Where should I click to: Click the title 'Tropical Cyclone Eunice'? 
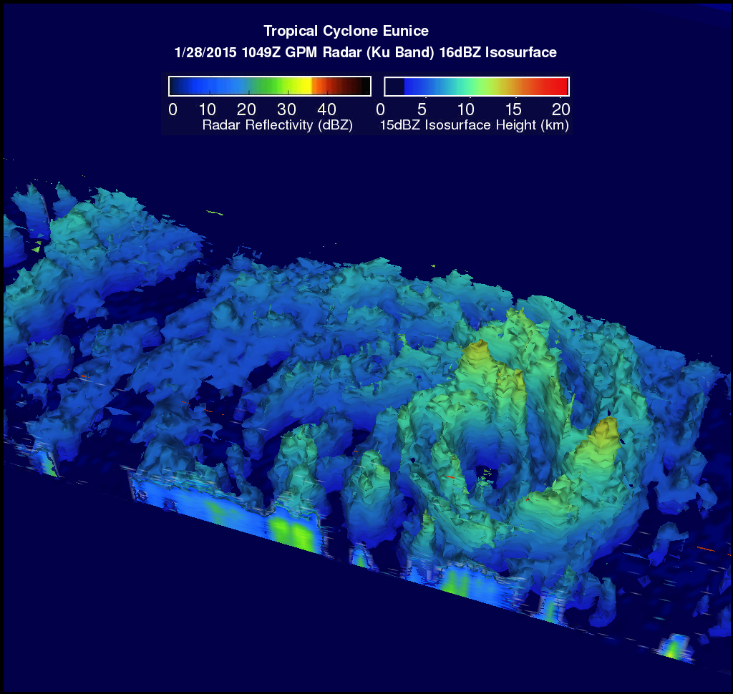[346, 31]
